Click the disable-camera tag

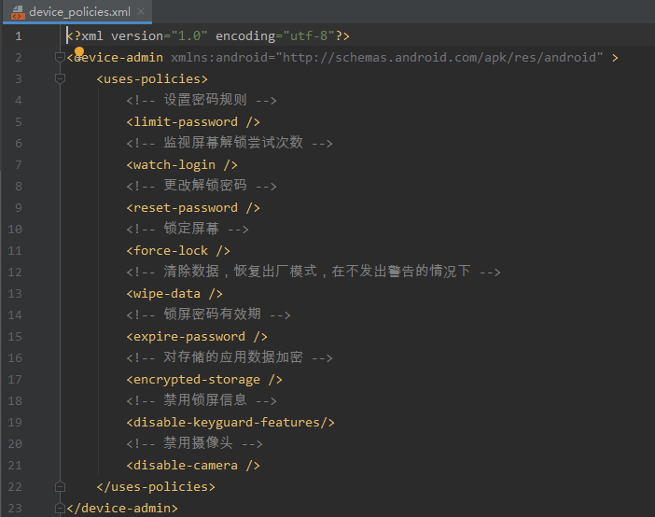(193, 465)
